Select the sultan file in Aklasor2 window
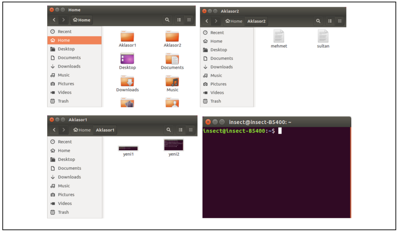This screenshot has width=398, height=232. 323,39
